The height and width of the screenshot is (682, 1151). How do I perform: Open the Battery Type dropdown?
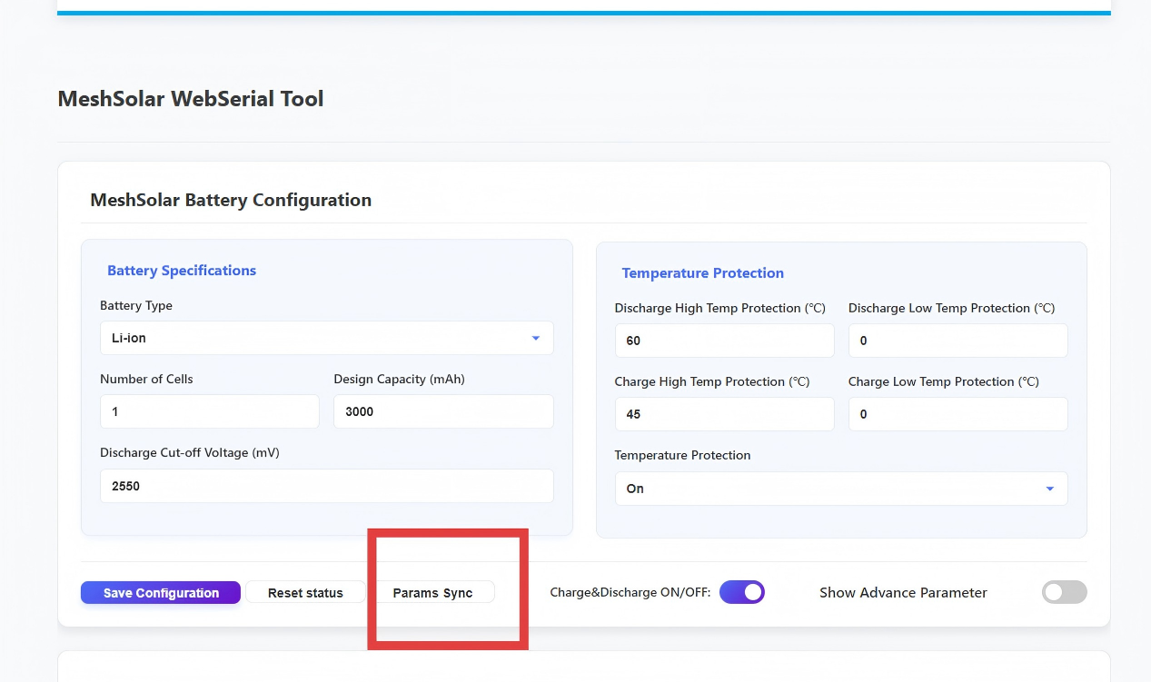tap(326, 338)
